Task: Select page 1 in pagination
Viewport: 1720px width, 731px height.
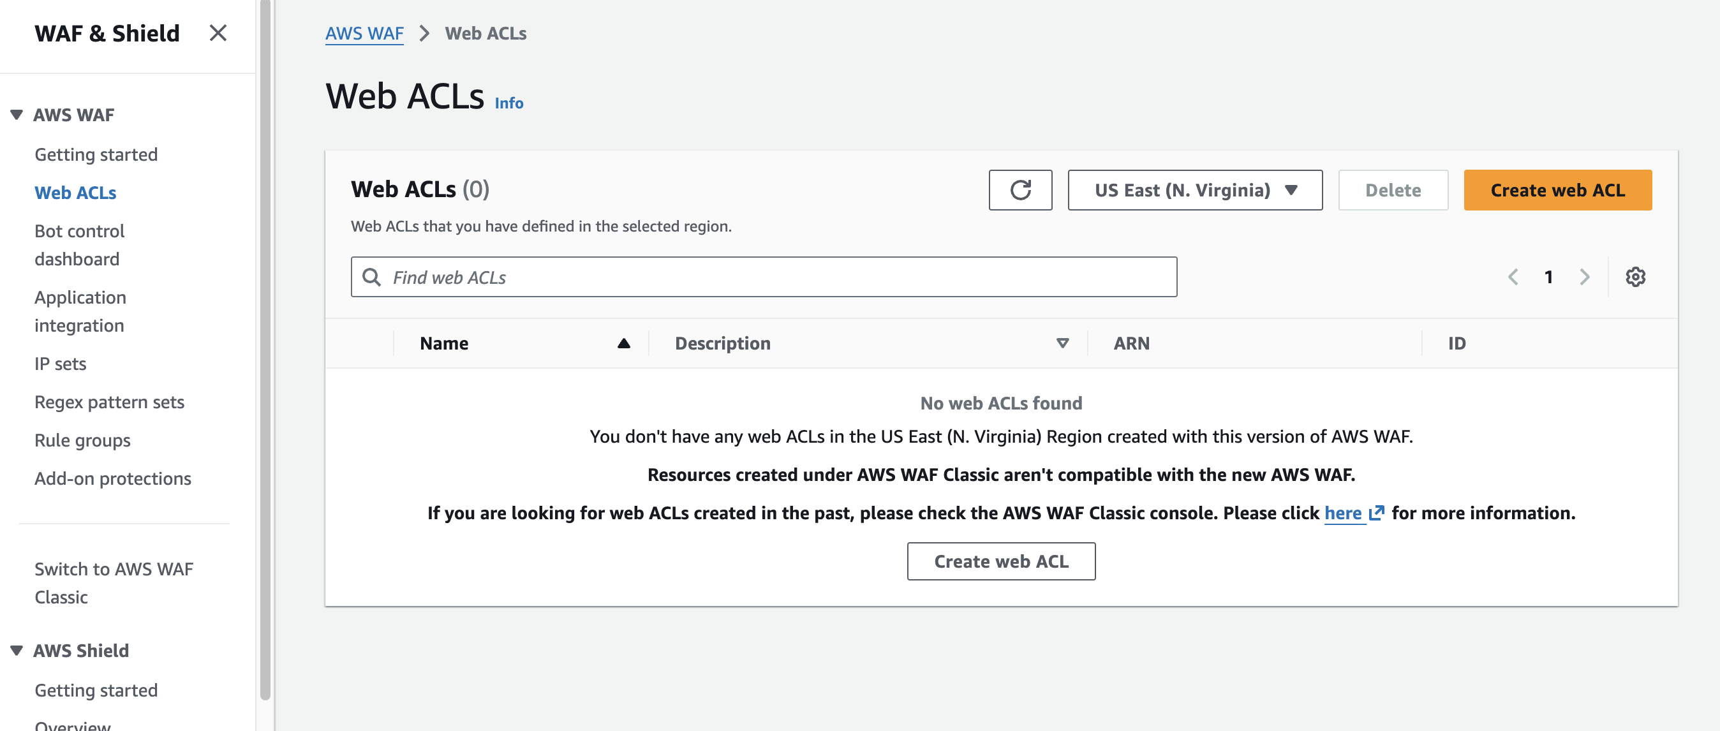Action: coord(1548,276)
